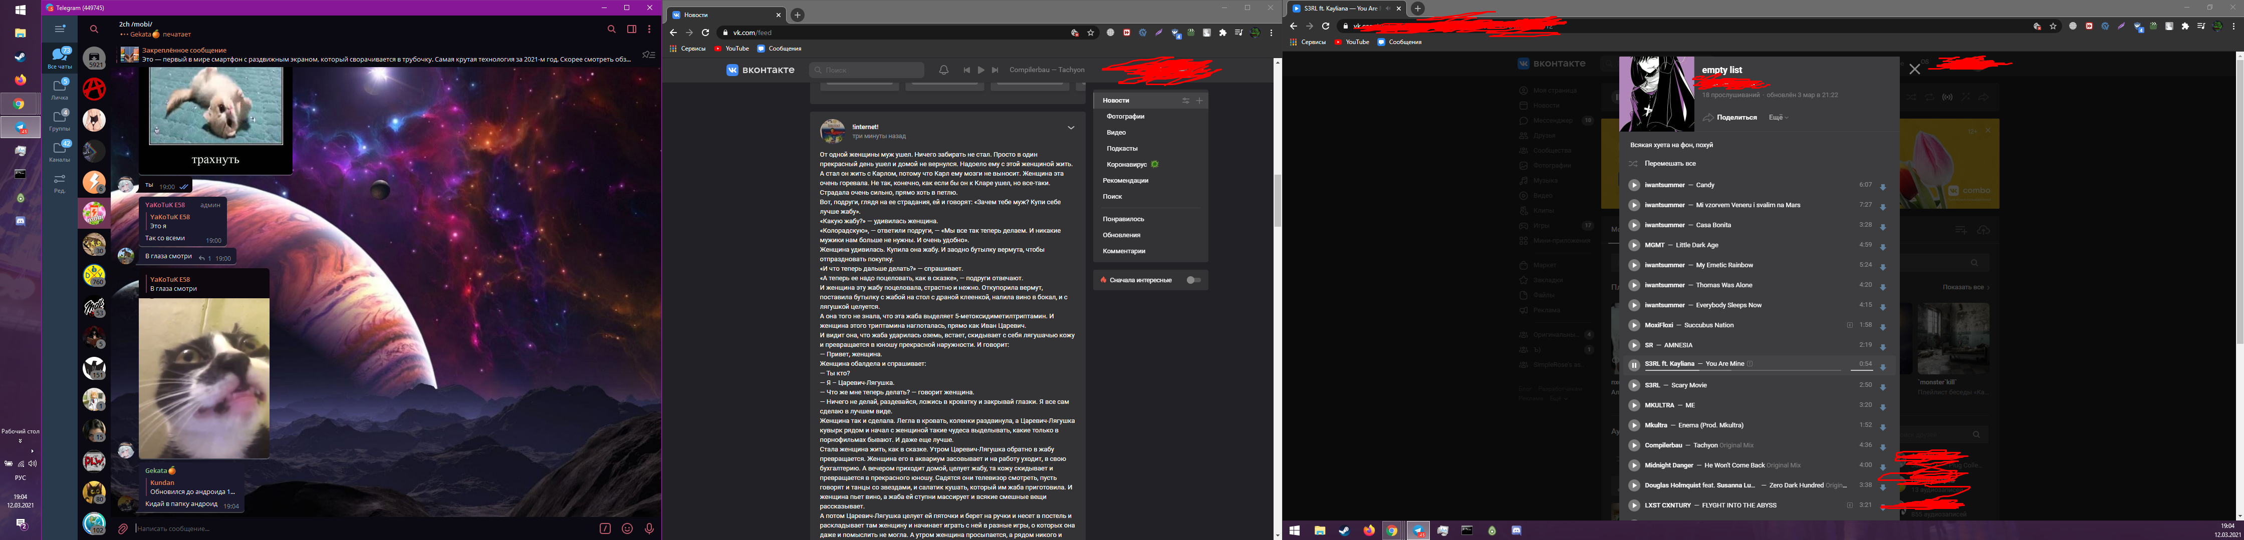Select the 'Личка' folder in Telegram
This screenshot has width=2244, height=540.
(60, 90)
